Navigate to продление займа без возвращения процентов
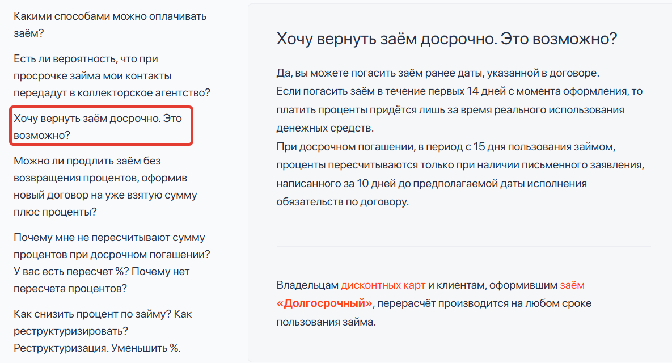The image size is (672, 363). tap(108, 181)
